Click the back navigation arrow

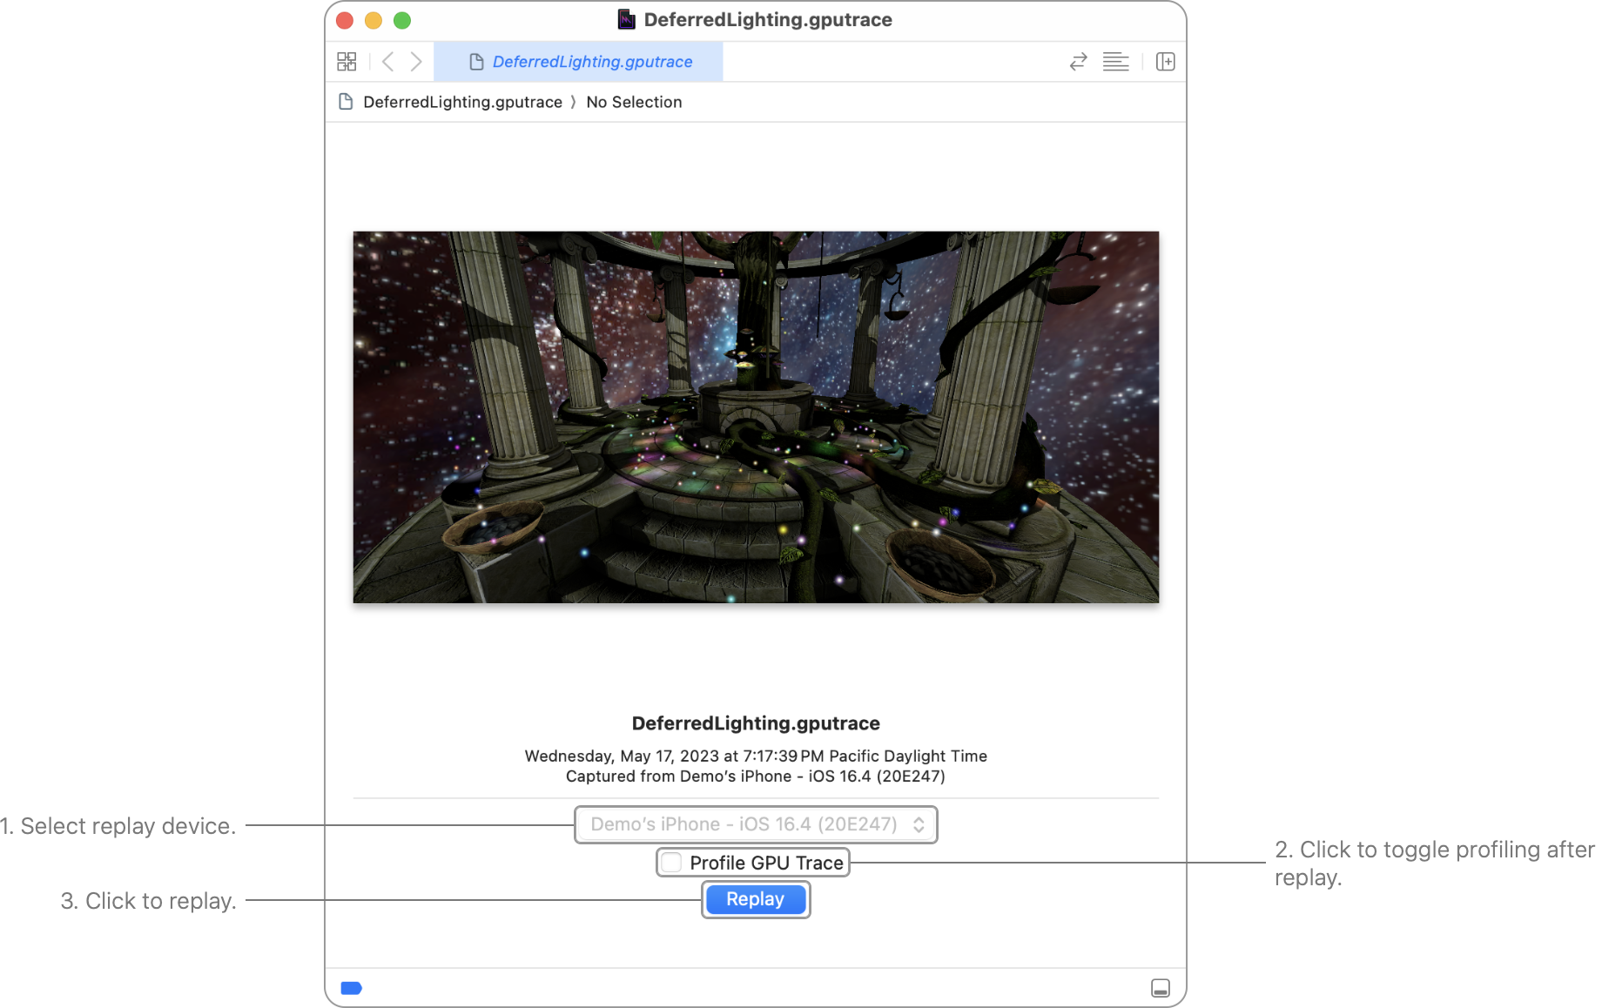[388, 61]
